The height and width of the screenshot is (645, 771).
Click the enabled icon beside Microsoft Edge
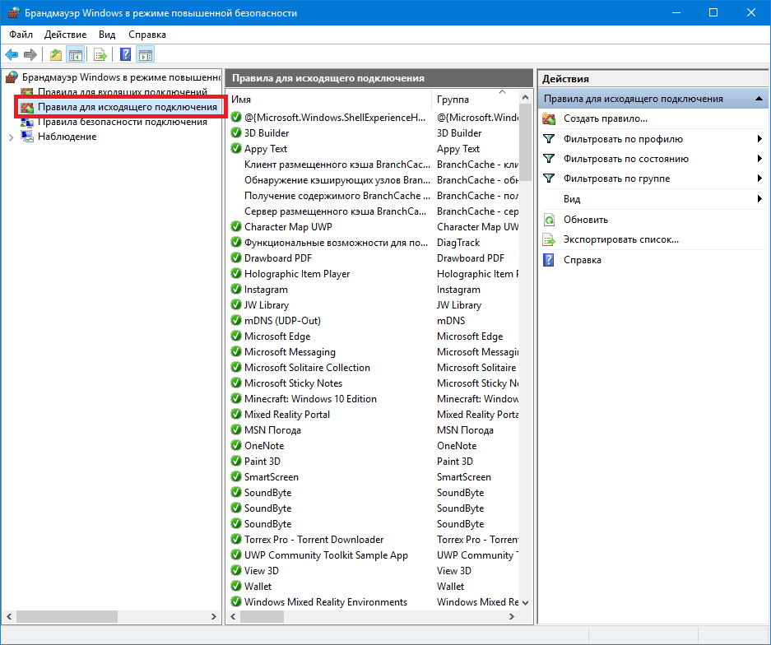(x=236, y=336)
